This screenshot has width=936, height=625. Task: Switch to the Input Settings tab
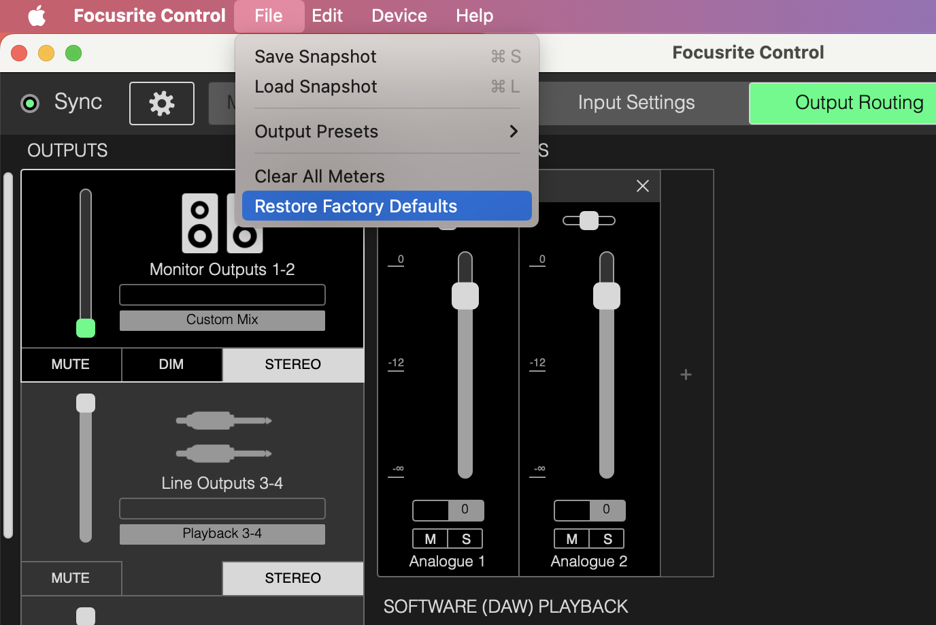pyautogui.click(x=637, y=103)
